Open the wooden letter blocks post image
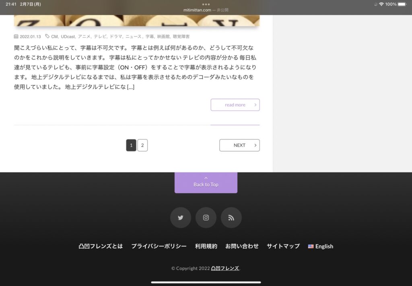This screenshot has width=412, height=286. coord(137,21)
